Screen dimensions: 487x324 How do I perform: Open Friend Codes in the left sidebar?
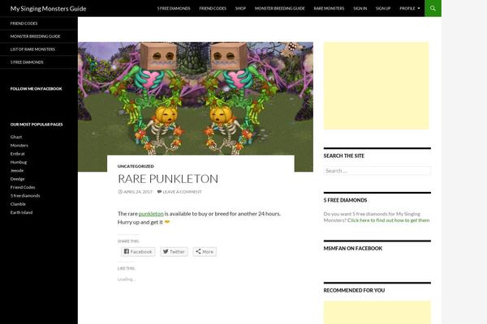click(x=24, y=23)
